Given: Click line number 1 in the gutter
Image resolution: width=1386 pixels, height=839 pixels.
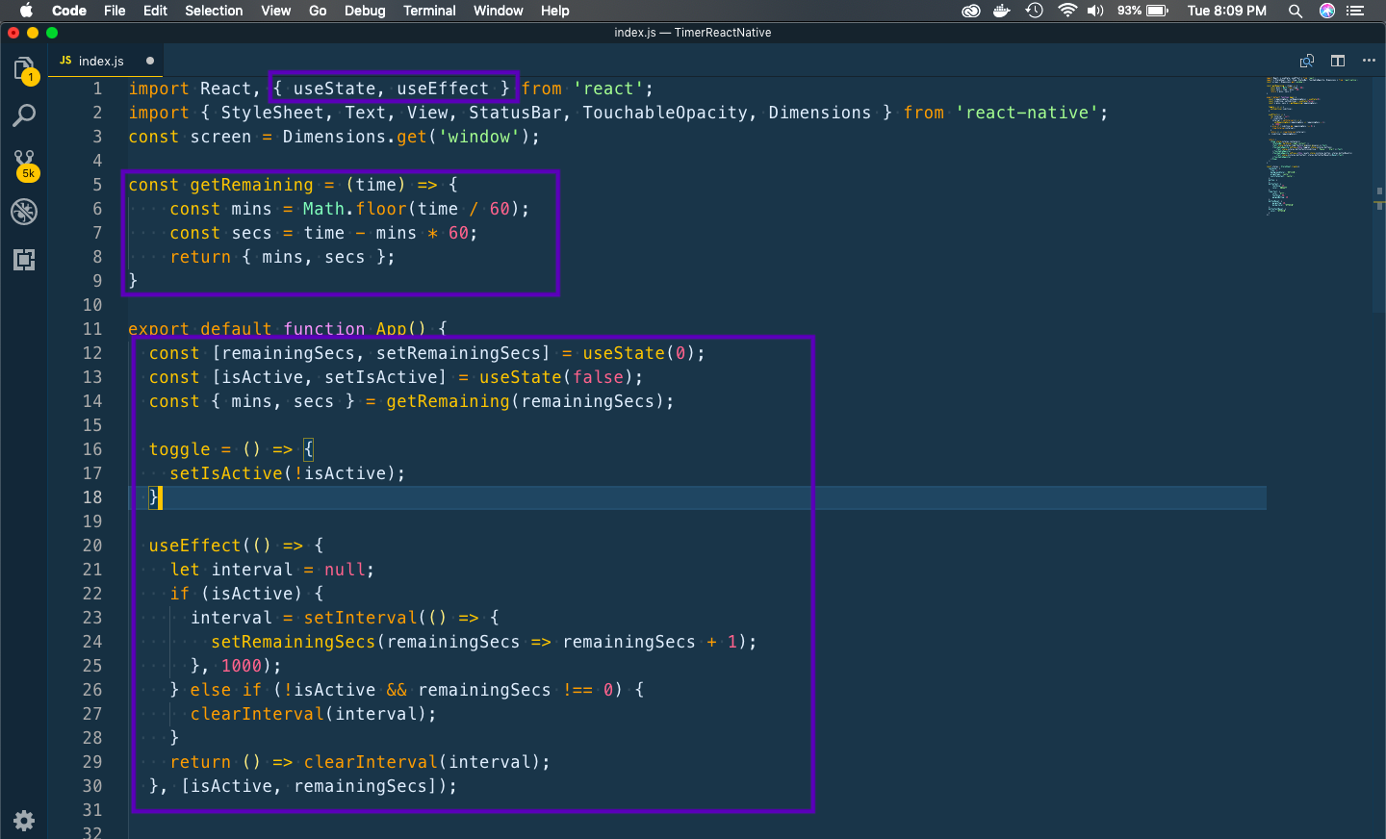Looking at the screenshot, I should point(97,89).
